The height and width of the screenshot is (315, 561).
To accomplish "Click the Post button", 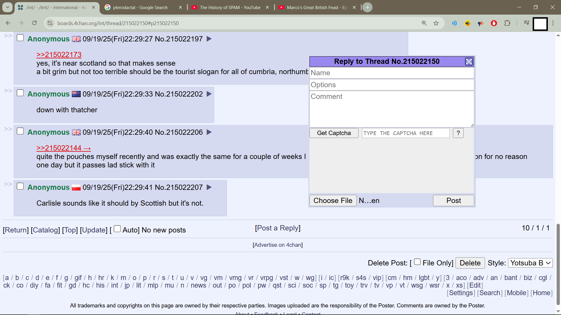I will [x=453, y=201].
